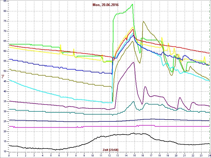Click the "Zeit [23:58]" time axis label
The width and height of the screenshot is (211, 158).
tap(111, 150)
